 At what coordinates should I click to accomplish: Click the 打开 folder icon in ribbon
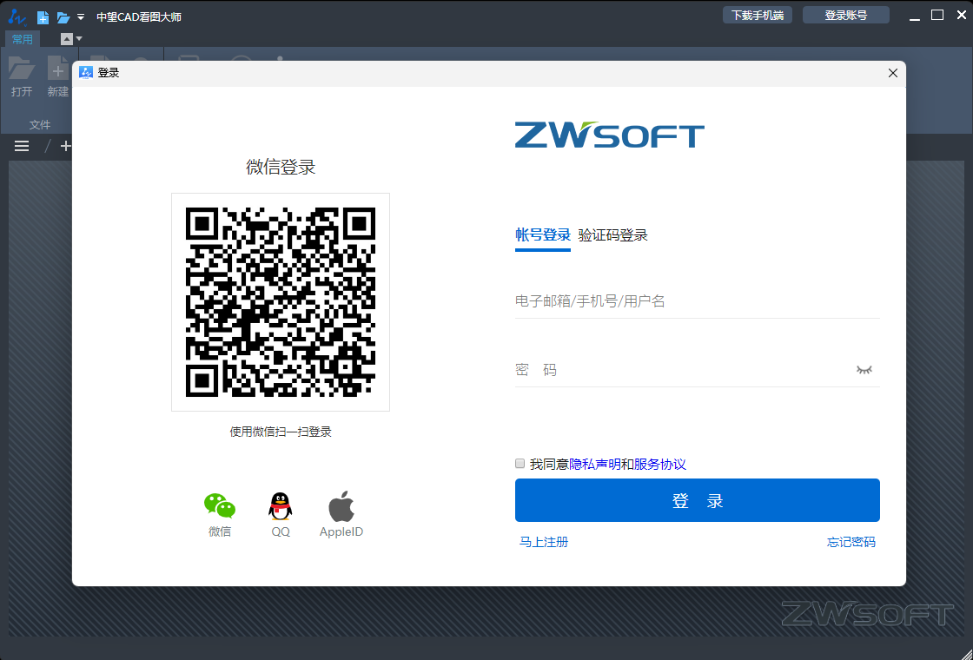pos(22,69)
